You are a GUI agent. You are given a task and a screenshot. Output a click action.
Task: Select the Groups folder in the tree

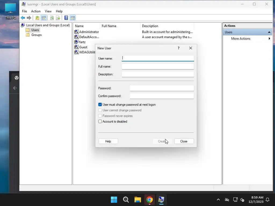click(x=34, y=35)
